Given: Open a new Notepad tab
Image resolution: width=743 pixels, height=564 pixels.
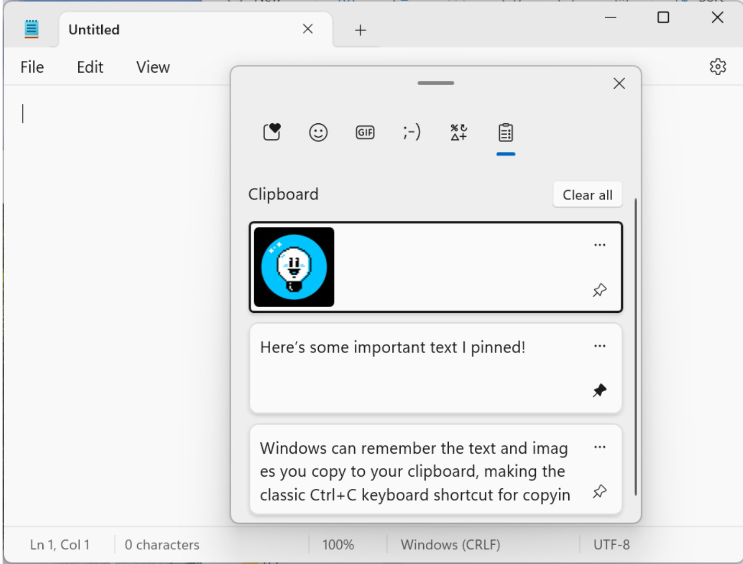Looking at the screenshot, I should coord(360,30).
